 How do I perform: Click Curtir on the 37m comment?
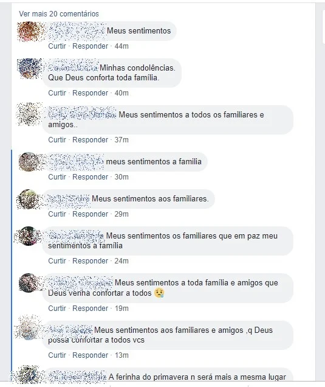pos(57,140)
